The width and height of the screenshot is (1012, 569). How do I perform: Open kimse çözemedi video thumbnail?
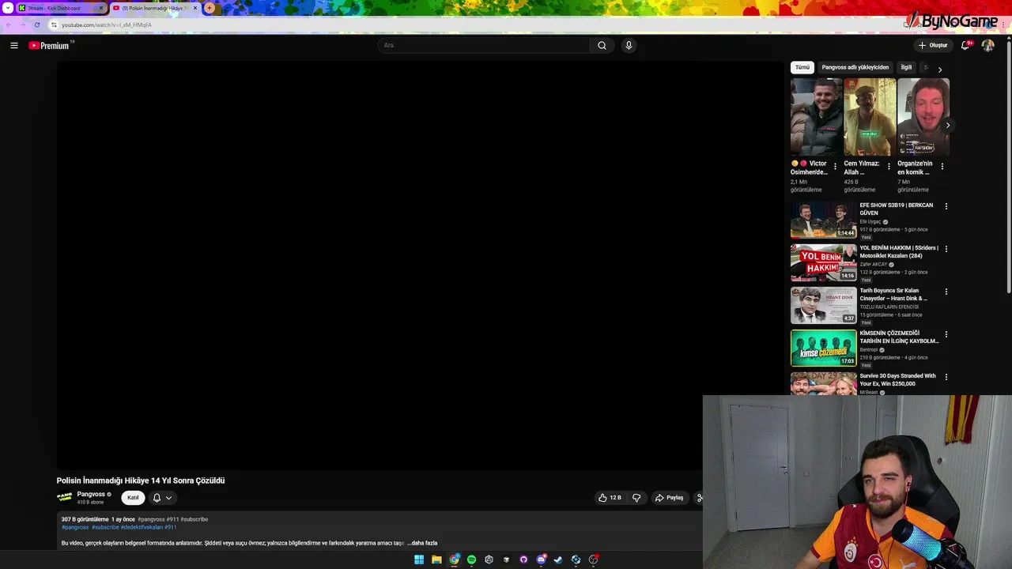click(x=824, y=348)
